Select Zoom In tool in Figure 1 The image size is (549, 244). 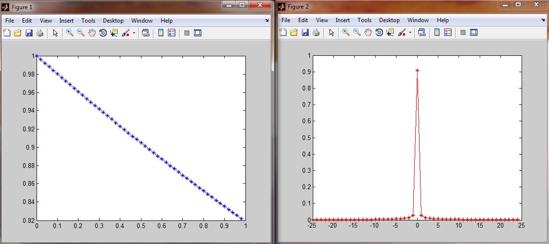point(70,33)
